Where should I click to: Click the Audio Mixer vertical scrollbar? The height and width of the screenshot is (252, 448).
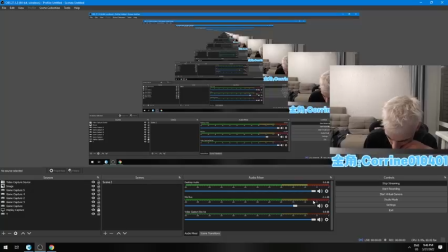point(332,205)
